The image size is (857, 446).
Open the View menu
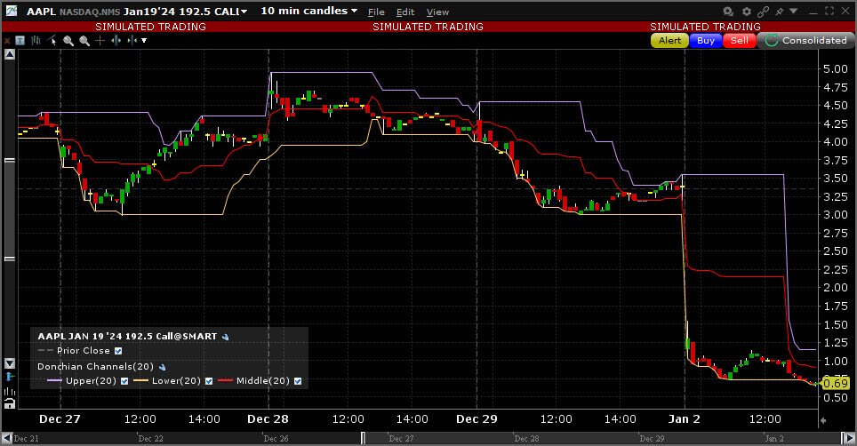pyautogui.click(x=437, y=12)
